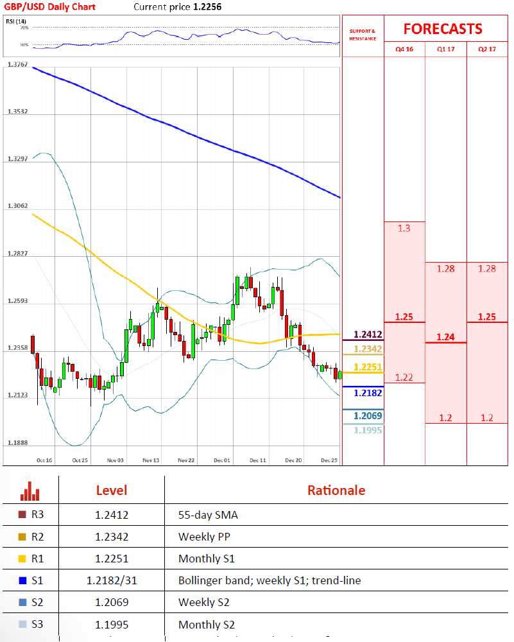
Task: Click the Current price 1.2256 text
Action: 178,7
